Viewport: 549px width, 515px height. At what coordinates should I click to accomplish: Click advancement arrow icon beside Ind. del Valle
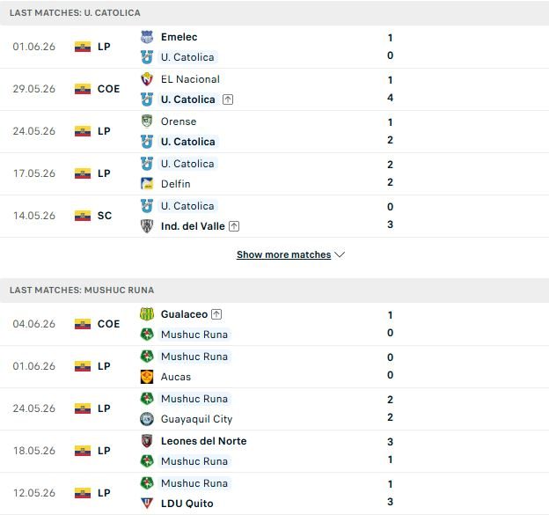click(234, 226)
